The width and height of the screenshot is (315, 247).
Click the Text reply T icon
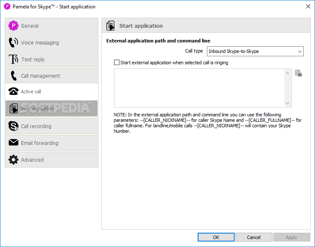13,59
